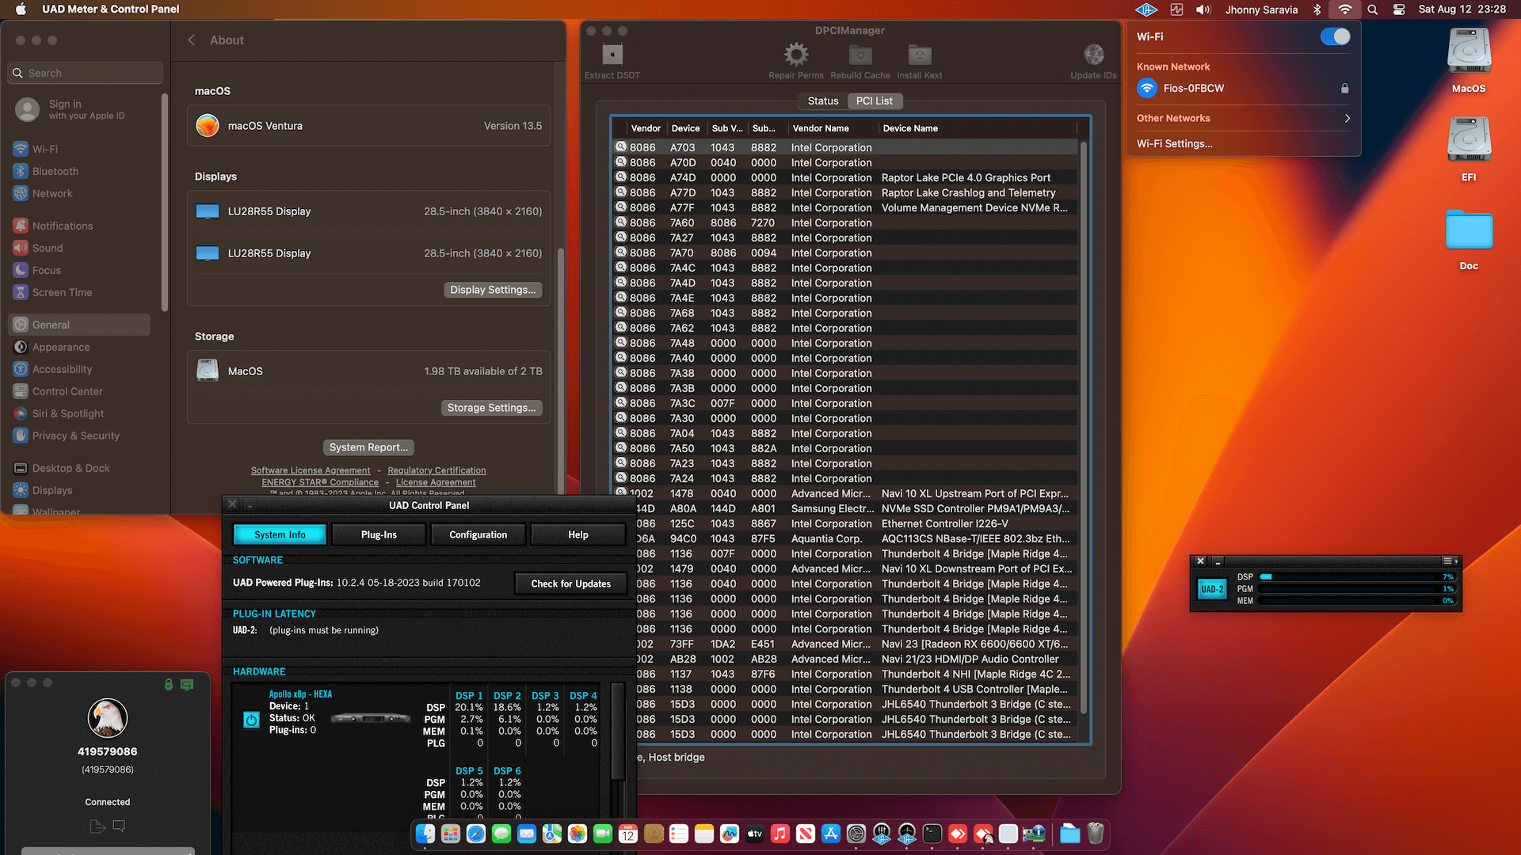This screenshot has height=855, width=1521.
Task: Select the Fios-0FBCW known network
Action: (1243, 88)
